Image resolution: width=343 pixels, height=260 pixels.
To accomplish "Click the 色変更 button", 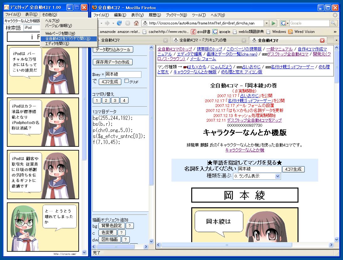I will point(108,233).
